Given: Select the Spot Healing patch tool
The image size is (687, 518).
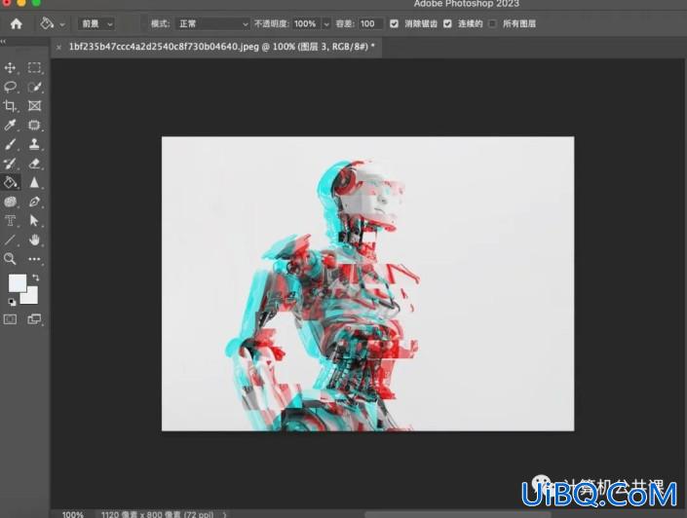Looking at the screenshot, I should (34, 126).
